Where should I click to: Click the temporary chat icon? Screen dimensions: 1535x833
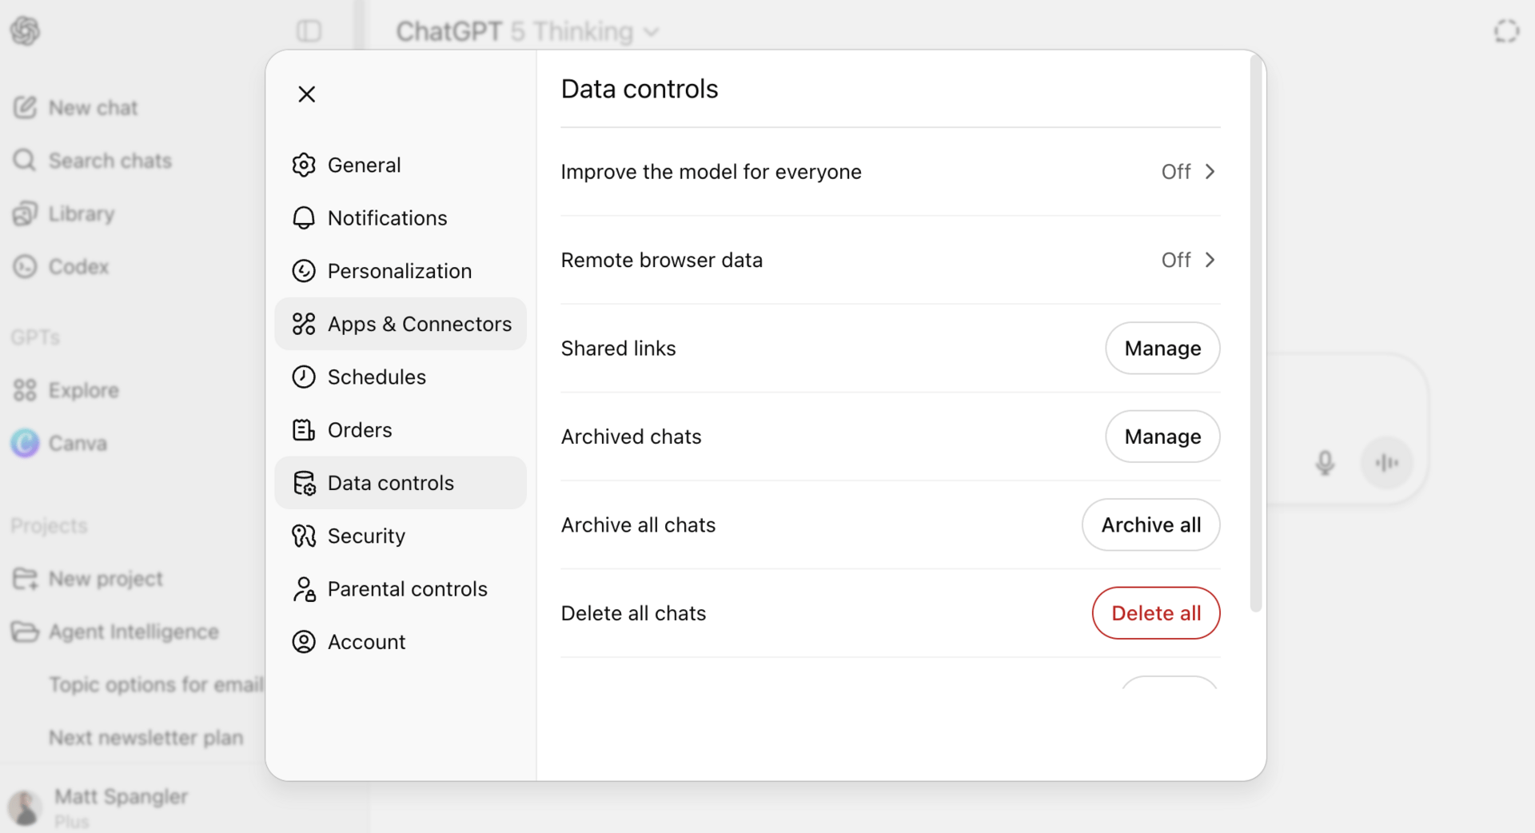pyautogui.click(x=1506, y=31)
